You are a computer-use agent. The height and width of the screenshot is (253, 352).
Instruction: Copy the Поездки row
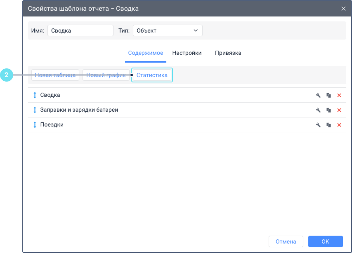pos(328,125)
